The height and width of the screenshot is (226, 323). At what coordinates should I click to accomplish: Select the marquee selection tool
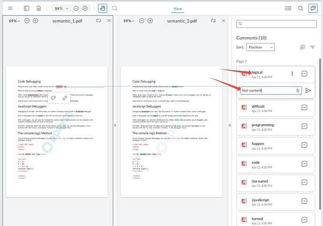[x=115, y=8]
